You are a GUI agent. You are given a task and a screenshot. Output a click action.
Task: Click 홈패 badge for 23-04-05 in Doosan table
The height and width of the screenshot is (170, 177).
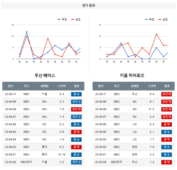point(76,132)
